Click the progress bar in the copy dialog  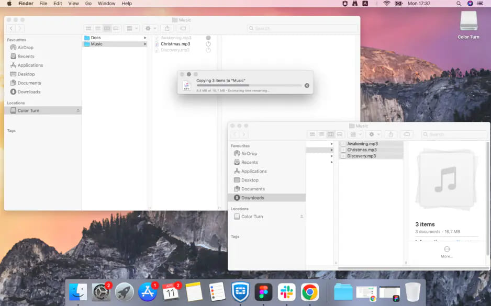point(249,85)
